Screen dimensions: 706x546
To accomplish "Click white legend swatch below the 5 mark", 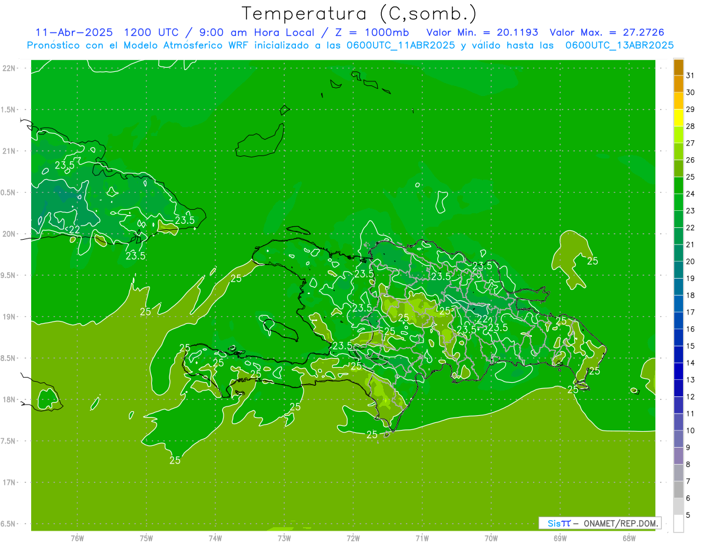I will pyautogui.click(x=678, y=524).
